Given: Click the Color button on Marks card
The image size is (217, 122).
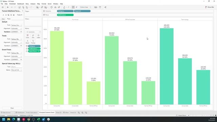Looking at the screenshot, I should pyautogui.click(x=27, y=36).
